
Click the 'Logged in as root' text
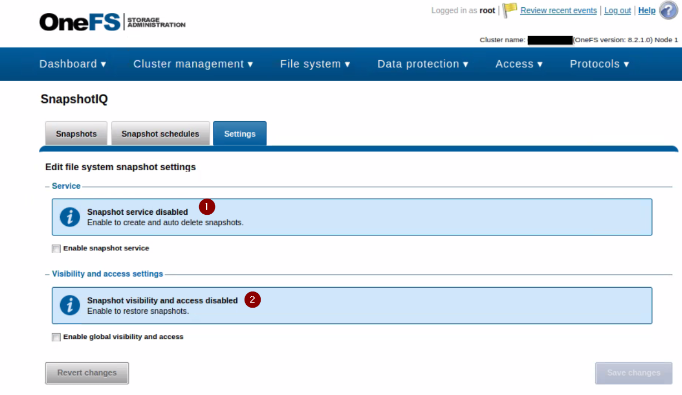pyautogui.click(x=463, y=11)
